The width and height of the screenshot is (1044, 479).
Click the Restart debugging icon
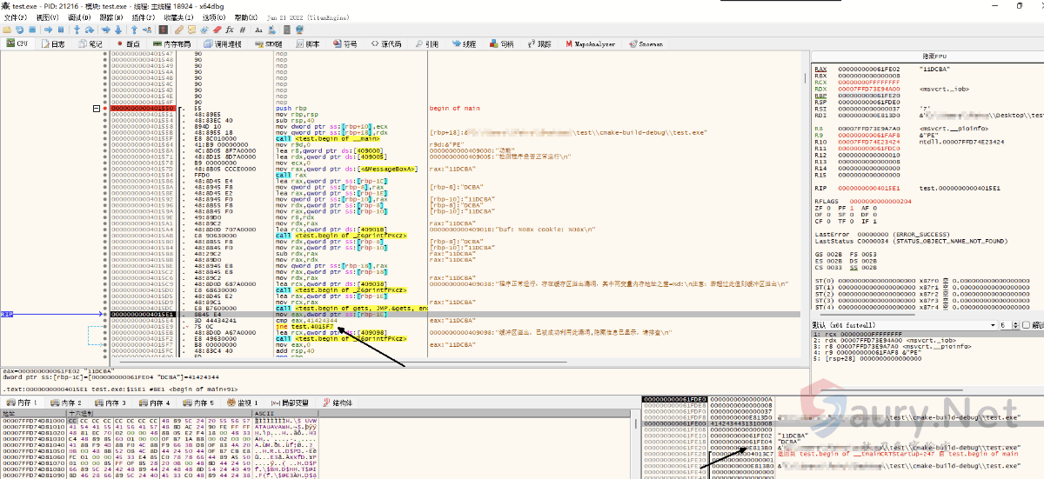(20, 30)
